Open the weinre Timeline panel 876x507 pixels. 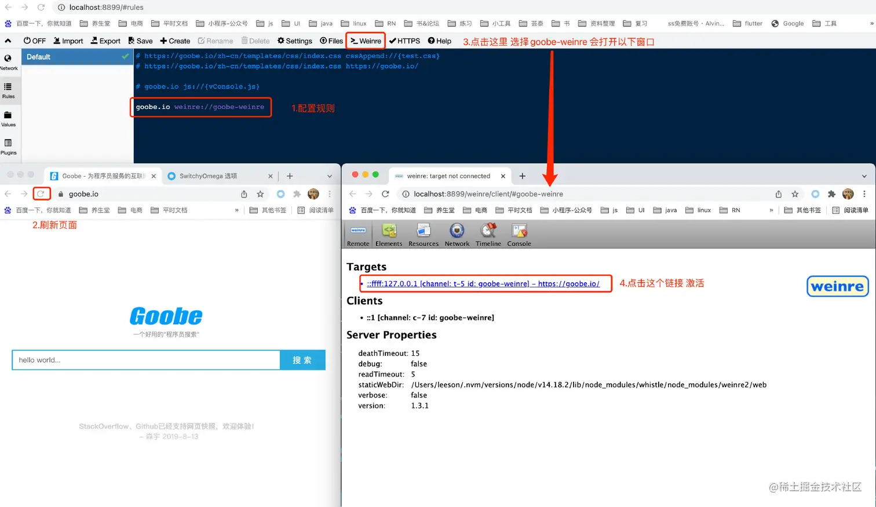click(488, 235)
